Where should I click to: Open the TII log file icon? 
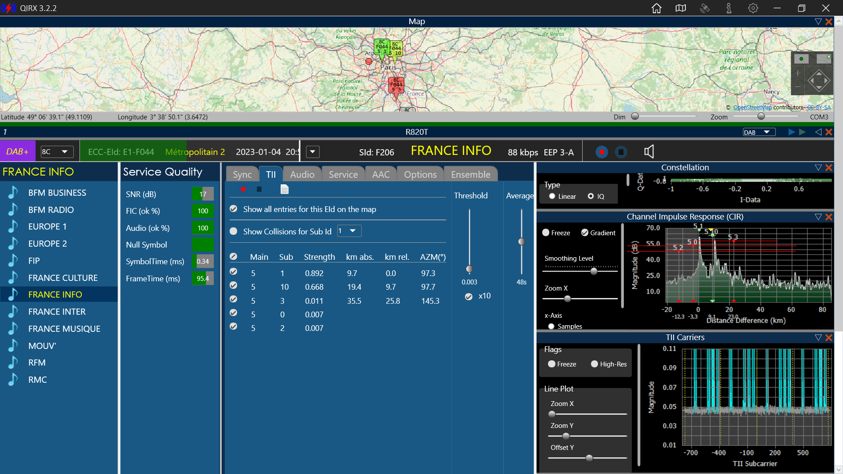tap(285, 189)
